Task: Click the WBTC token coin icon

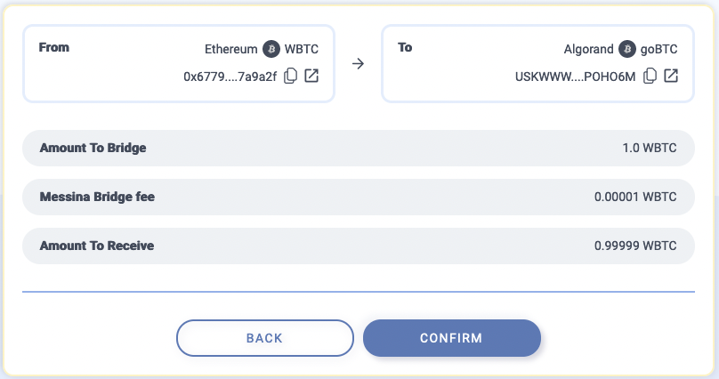Action: [271, 49]
